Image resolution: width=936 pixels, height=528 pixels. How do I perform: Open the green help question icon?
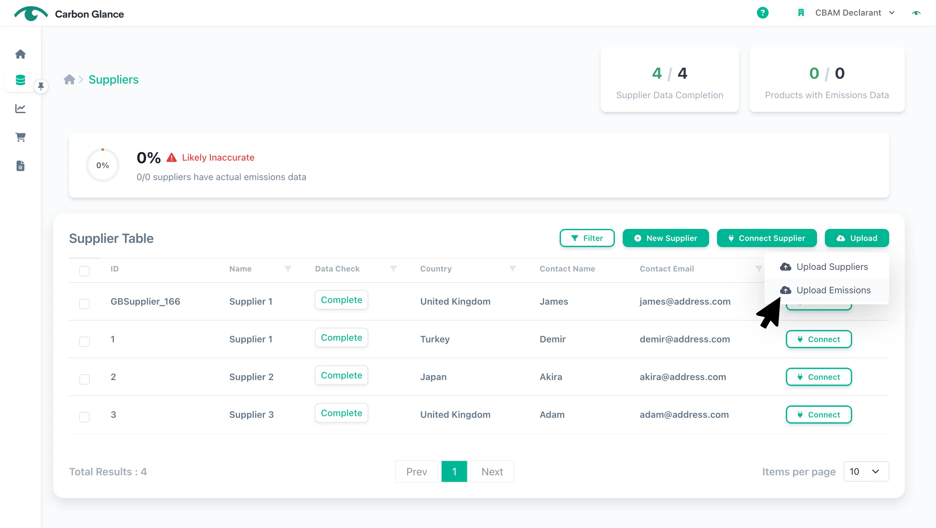(x=762, y=13)
